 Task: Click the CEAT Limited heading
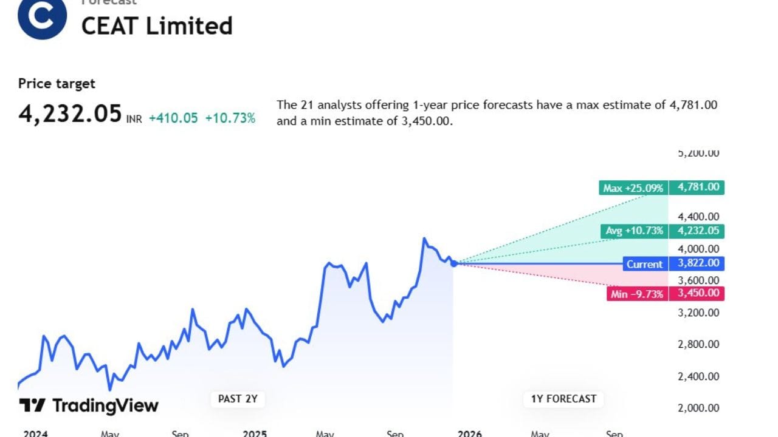(x=157, y=26)
